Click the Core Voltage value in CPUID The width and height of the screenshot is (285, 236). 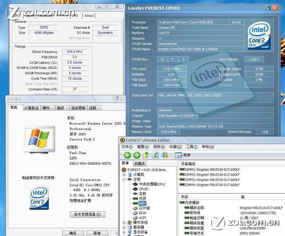(x=254, y=59)
